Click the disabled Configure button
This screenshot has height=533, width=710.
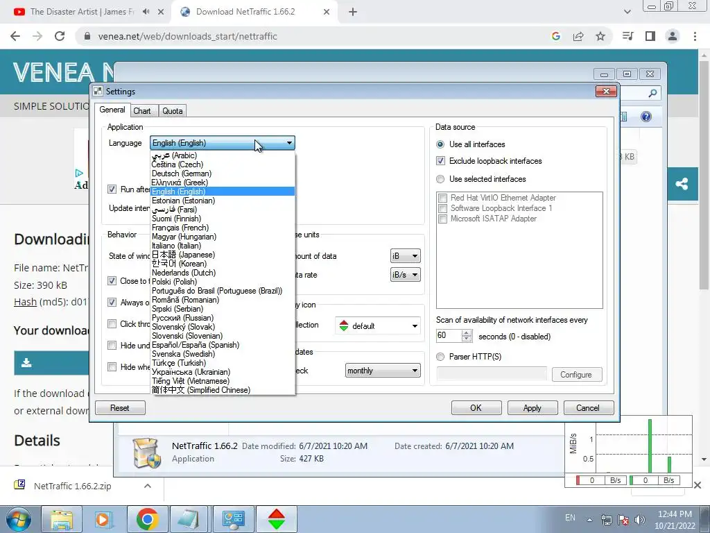577,374
